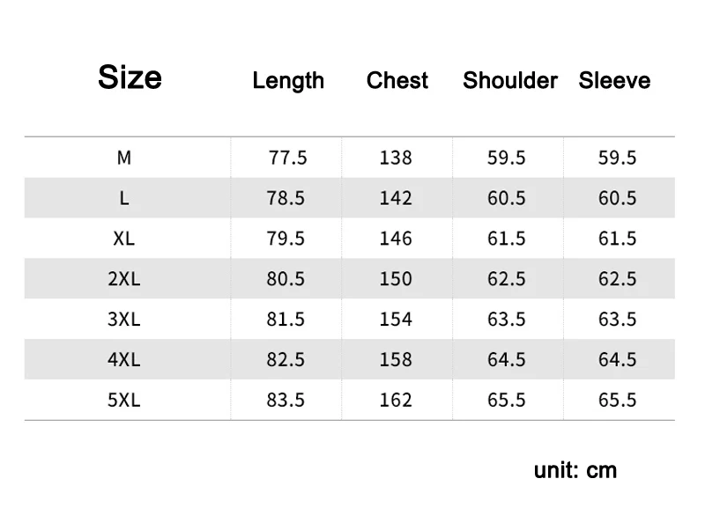Select the Length column header
705x508 pixels.
[x=288, y=81]
